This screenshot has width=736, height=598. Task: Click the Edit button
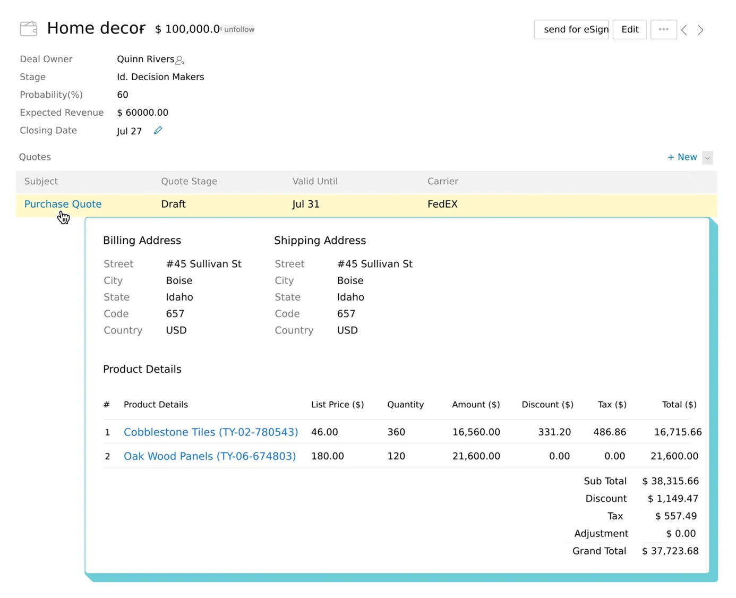629,30
